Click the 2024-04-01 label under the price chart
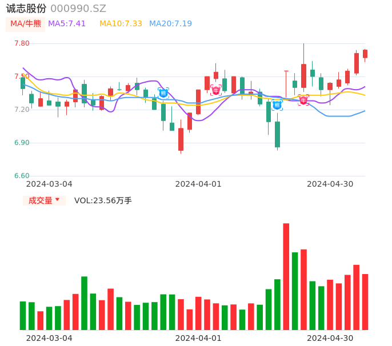The width and height of the screenshot is (392, 346). [x=198, y=184]
